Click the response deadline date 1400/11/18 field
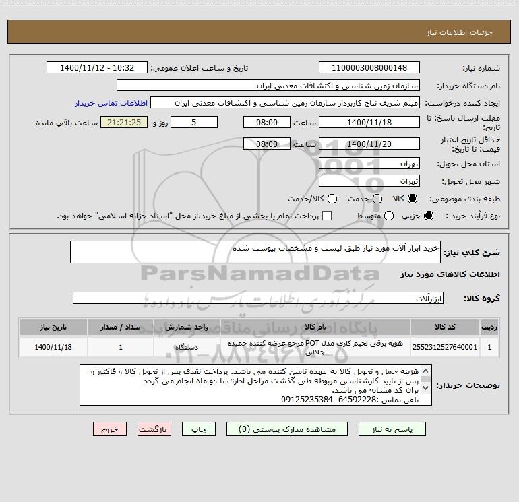This screenshot has width=519, height=502. (x=369, y=123)
